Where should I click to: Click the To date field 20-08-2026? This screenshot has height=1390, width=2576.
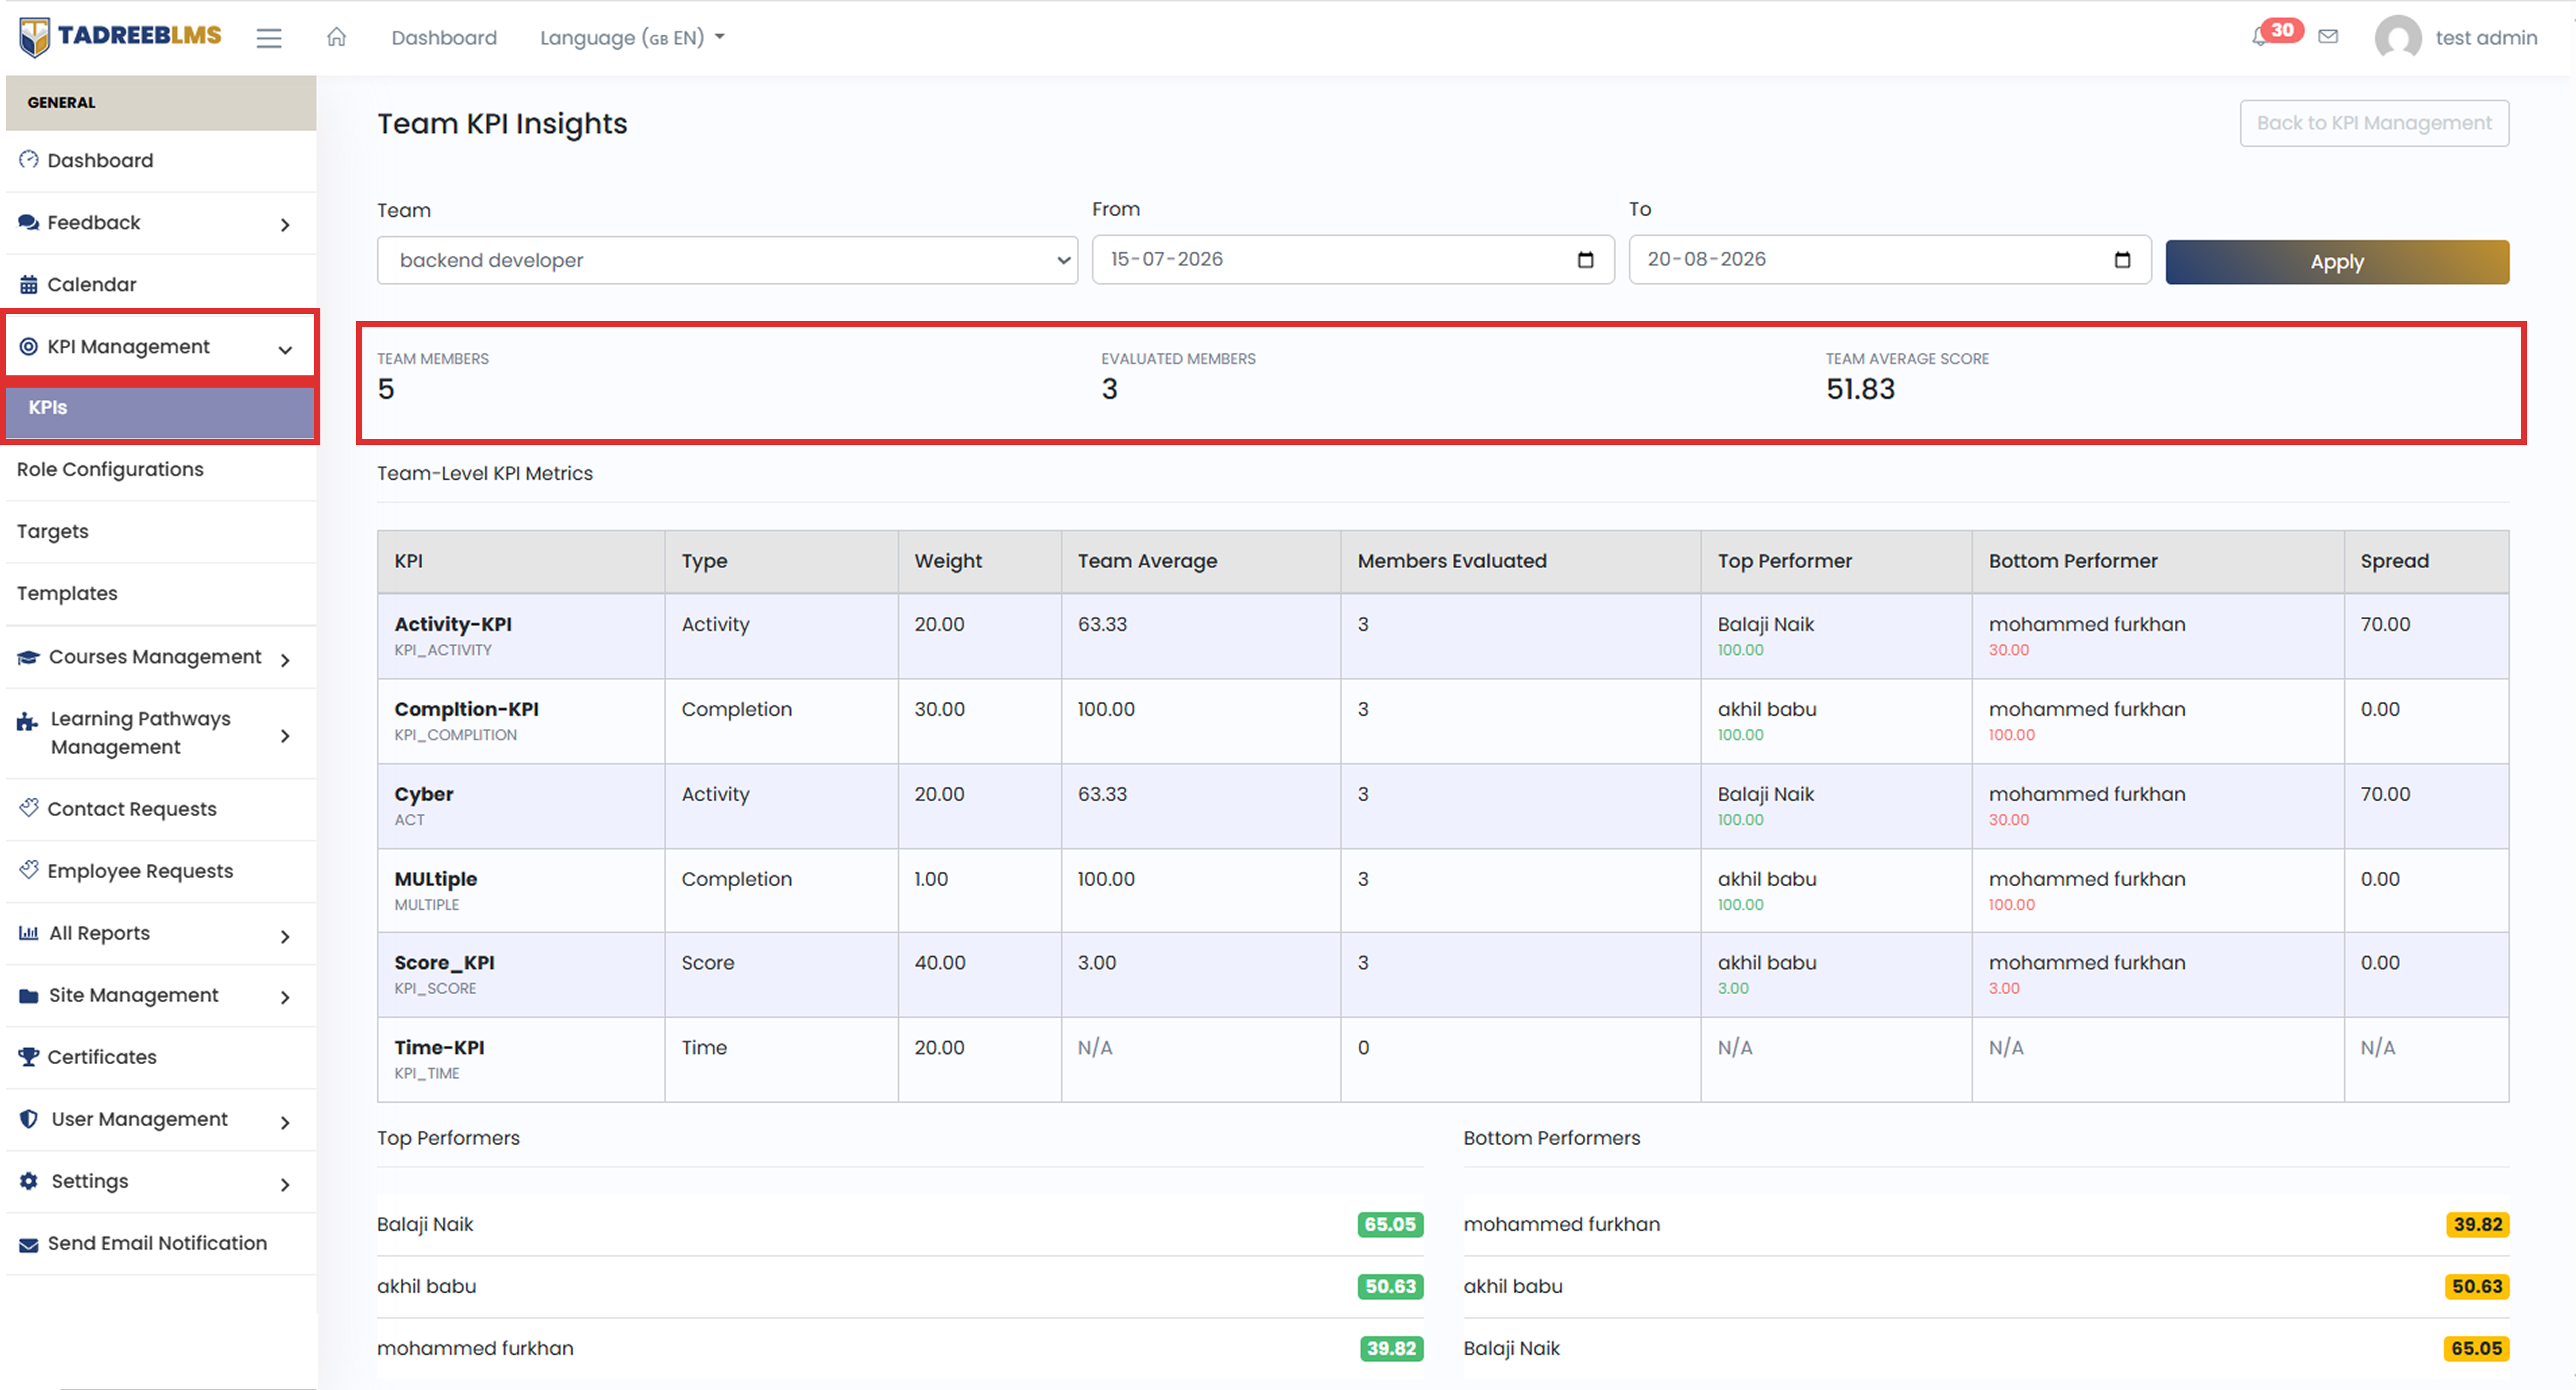pyautogui.click(x=1890, y=260)
